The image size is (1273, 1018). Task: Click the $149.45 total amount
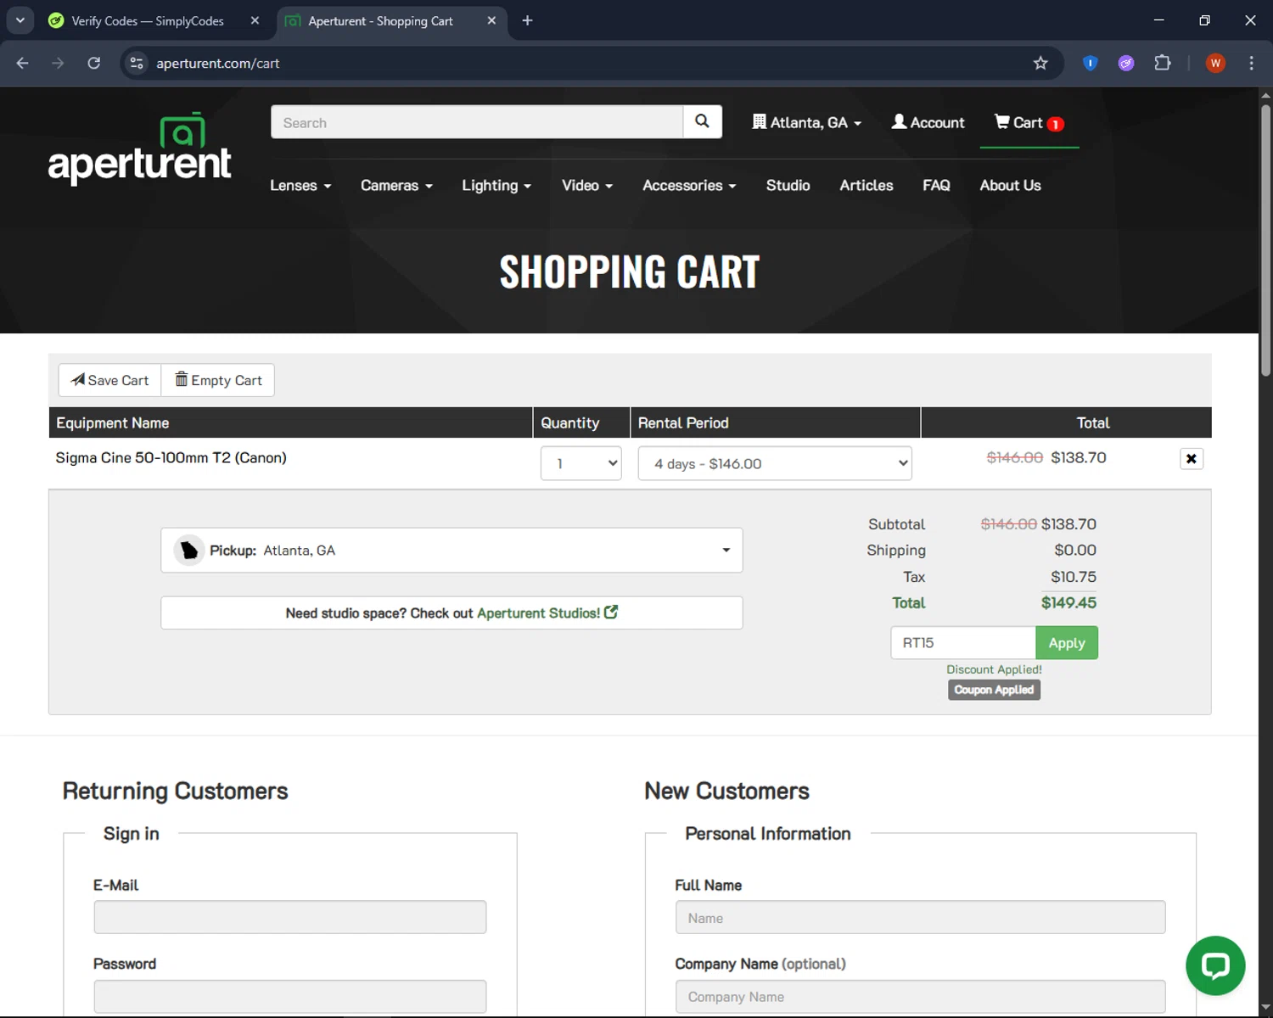(1068, 603)
